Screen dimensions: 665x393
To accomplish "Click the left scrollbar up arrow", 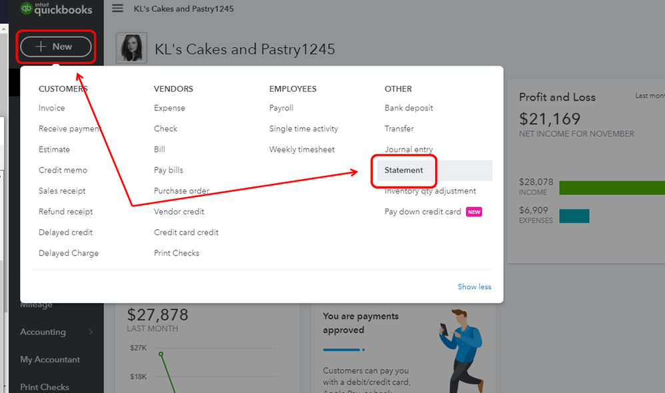I will click(4, 29).
